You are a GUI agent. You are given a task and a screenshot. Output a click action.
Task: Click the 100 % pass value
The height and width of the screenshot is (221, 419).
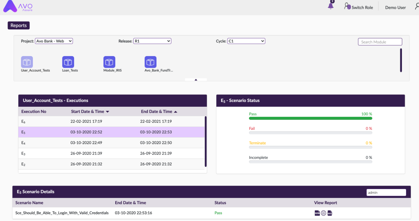pyautogui.click(x=367, y=114)
